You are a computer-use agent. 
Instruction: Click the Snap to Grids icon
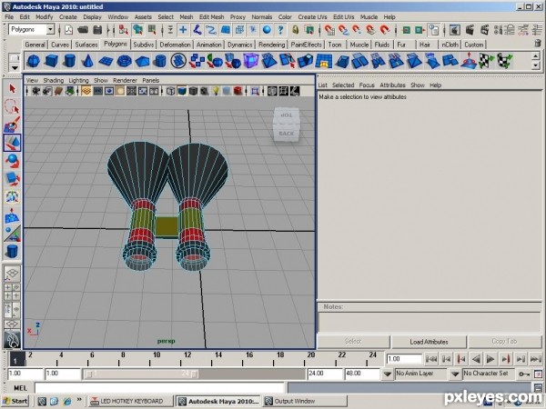coord(329,30)
